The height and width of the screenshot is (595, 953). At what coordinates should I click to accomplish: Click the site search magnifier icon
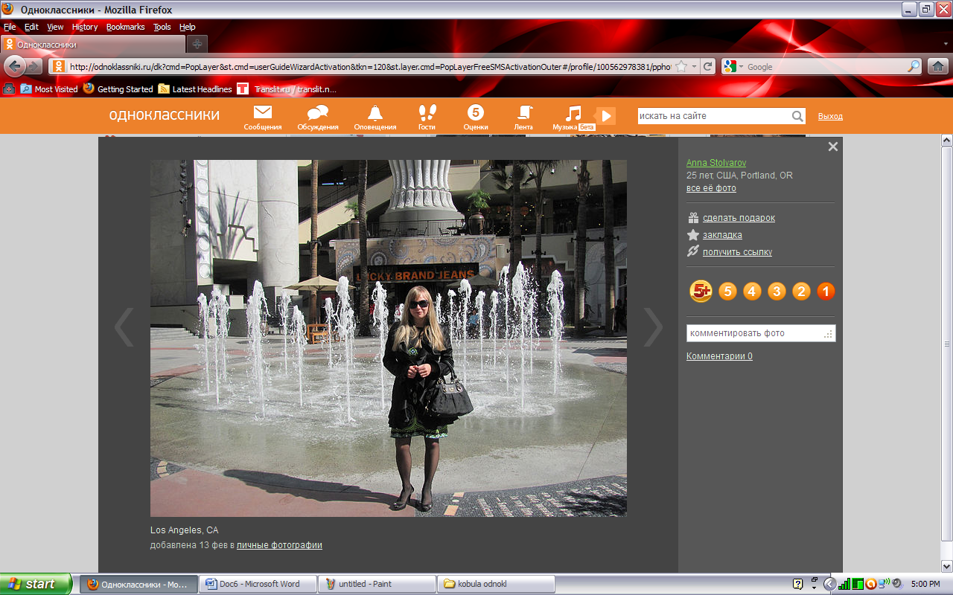click(x=797, y=116)
